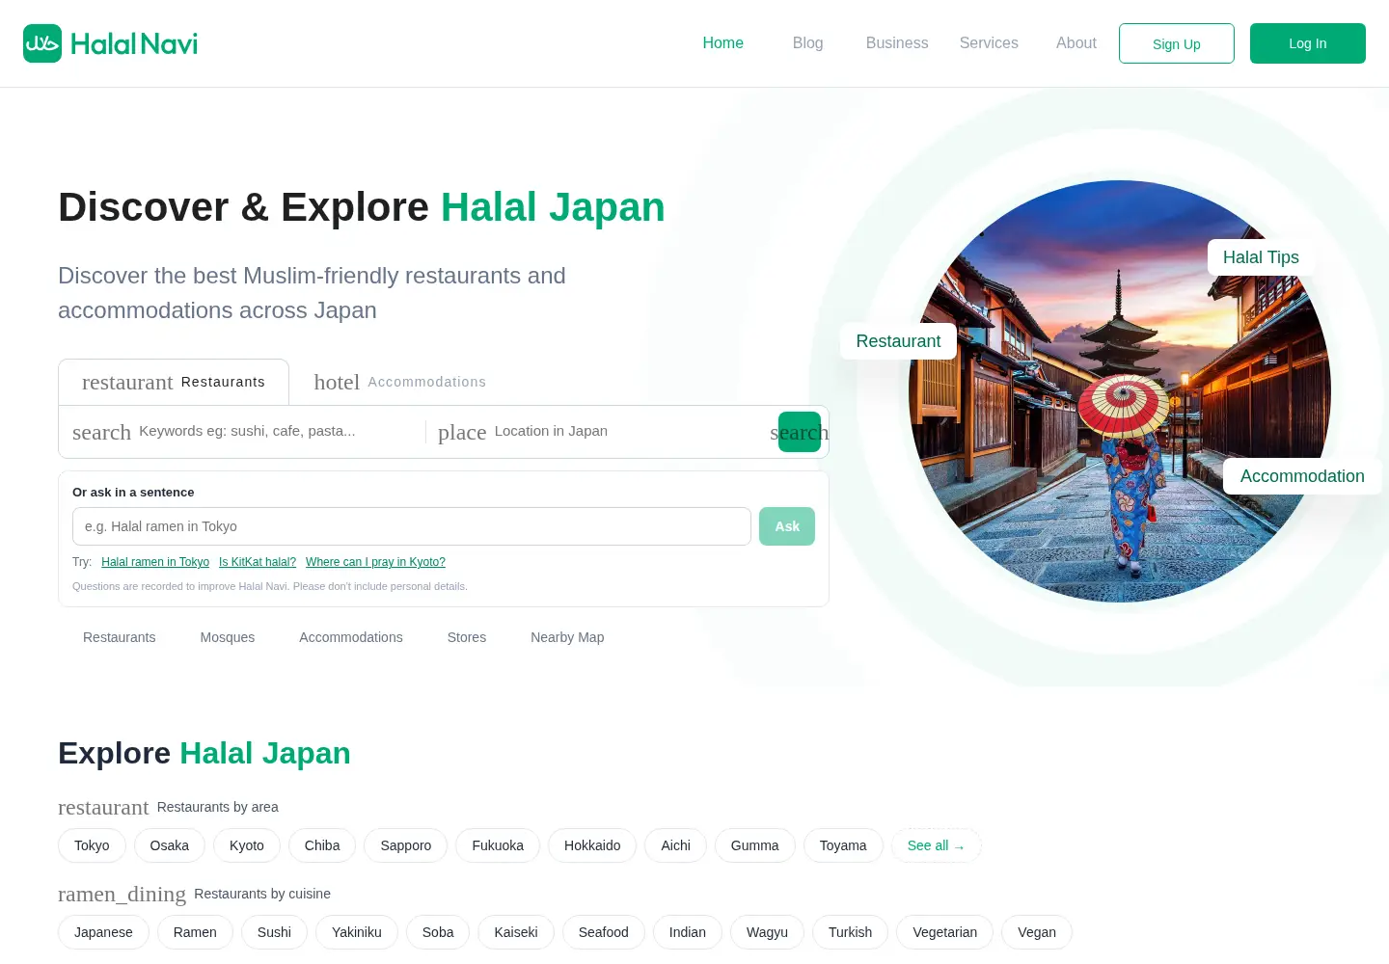
Task: Choose the Sushi cuisine chip
Action: [274, 932]
